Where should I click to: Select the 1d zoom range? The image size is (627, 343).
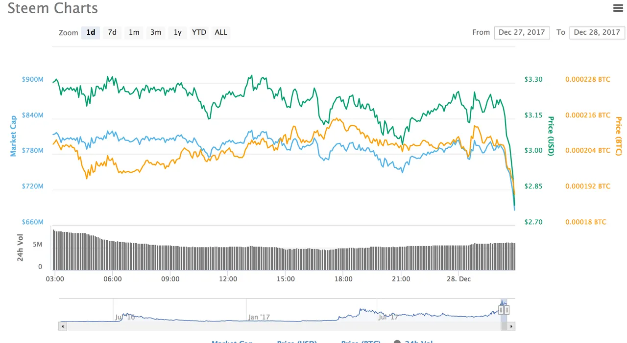click(91, 32)
